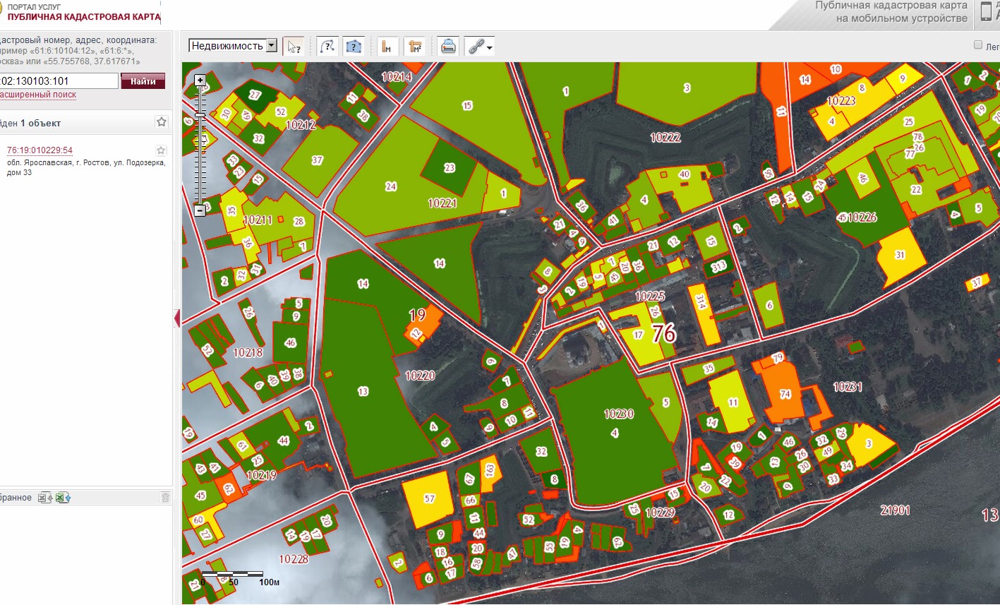
Task: Click parcel 46 in block 10218
Action: tap(290, 343)
